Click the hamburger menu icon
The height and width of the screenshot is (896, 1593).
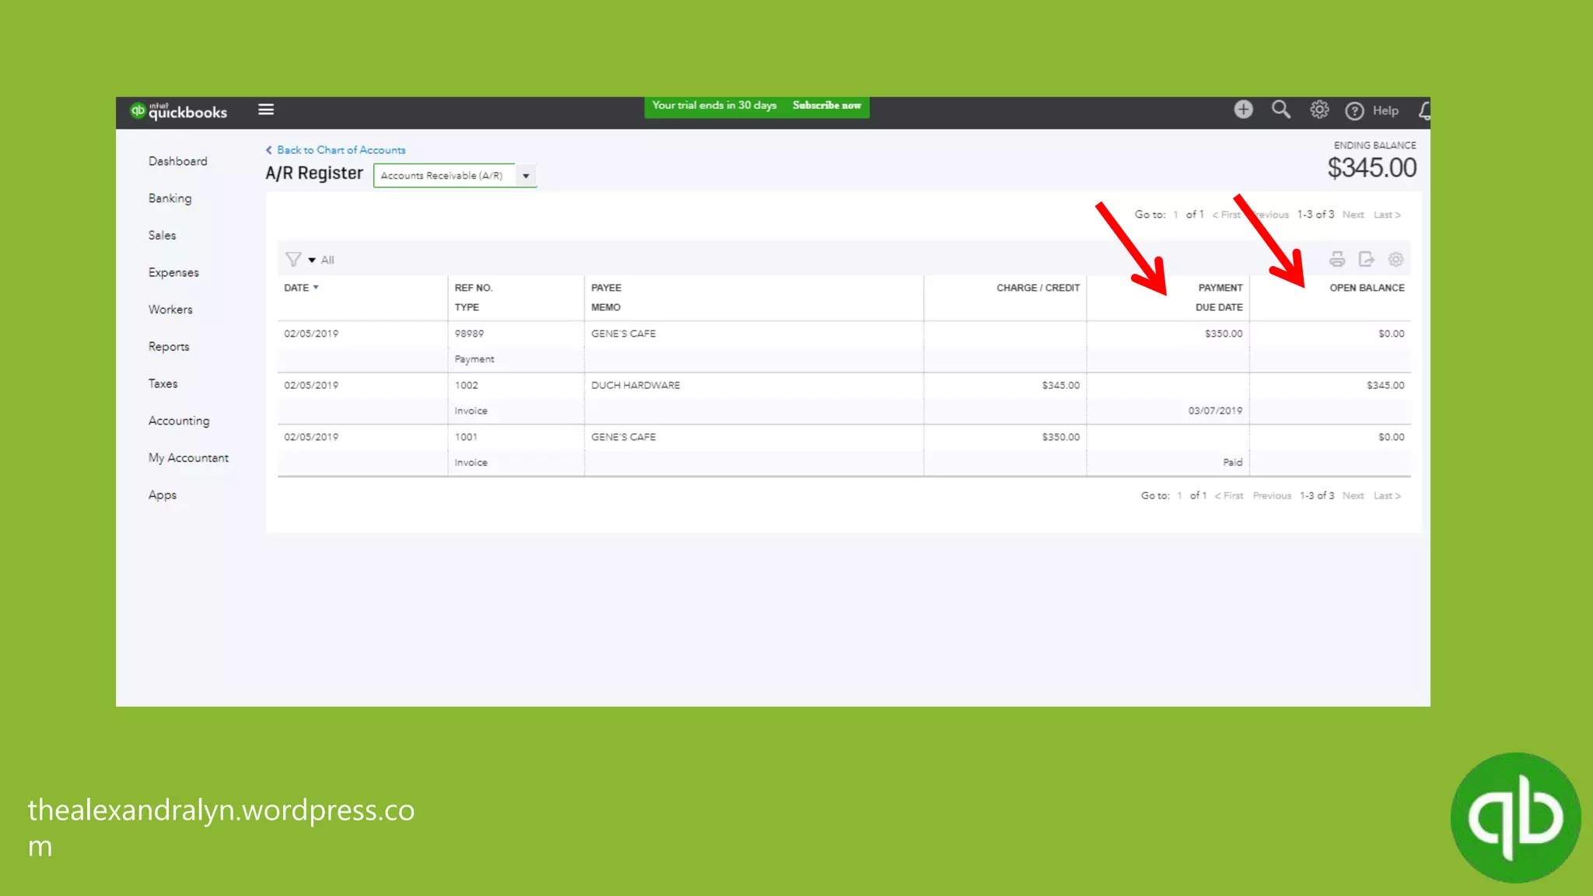click(266, 110)
